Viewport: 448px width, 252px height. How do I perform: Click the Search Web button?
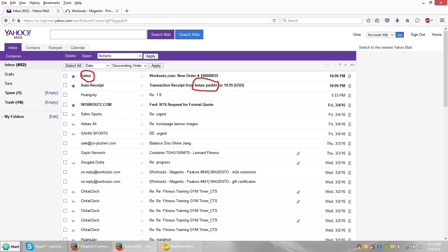[x=189, y=34]
